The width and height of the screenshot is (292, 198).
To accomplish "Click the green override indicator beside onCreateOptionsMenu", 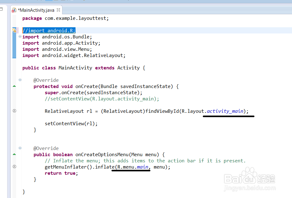I will [14, 154].
